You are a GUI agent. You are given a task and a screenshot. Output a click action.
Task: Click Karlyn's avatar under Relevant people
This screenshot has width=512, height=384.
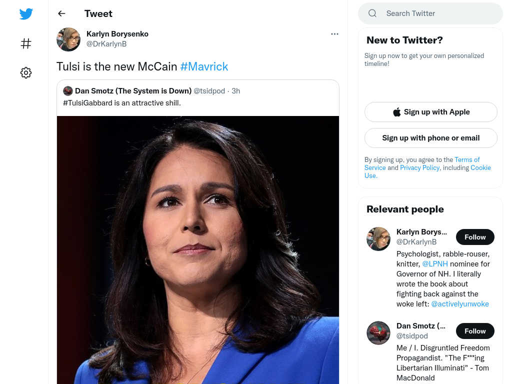378,239
